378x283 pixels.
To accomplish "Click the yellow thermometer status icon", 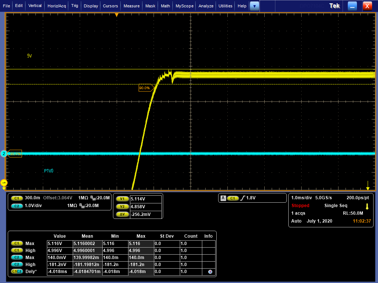I will (367, 206).
